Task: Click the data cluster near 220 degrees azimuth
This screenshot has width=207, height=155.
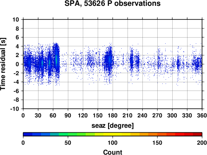Action: coord(132,61)
